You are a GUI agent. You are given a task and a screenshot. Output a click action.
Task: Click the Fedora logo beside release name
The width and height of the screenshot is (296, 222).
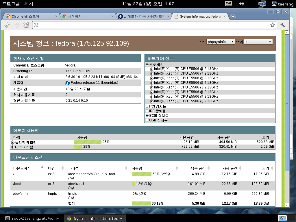(x=67, y=83)
